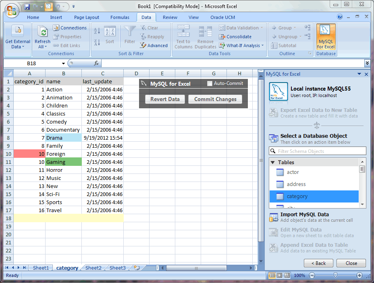
Task: Click the Revert Data button
Action: click(x=165, y=99)
